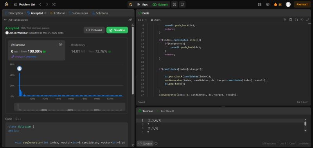Click the Source button

145,143
